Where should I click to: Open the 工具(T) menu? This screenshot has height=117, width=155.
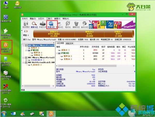point(49,19)
